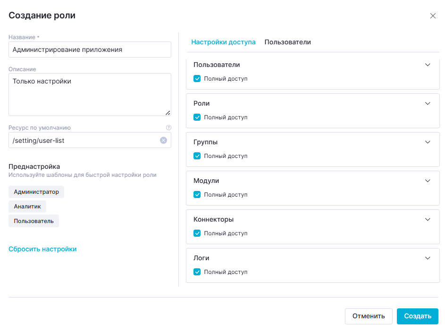Apply the Администратор preset template
The width and height of the screenshot is (445, 331).
coord(36,192)
